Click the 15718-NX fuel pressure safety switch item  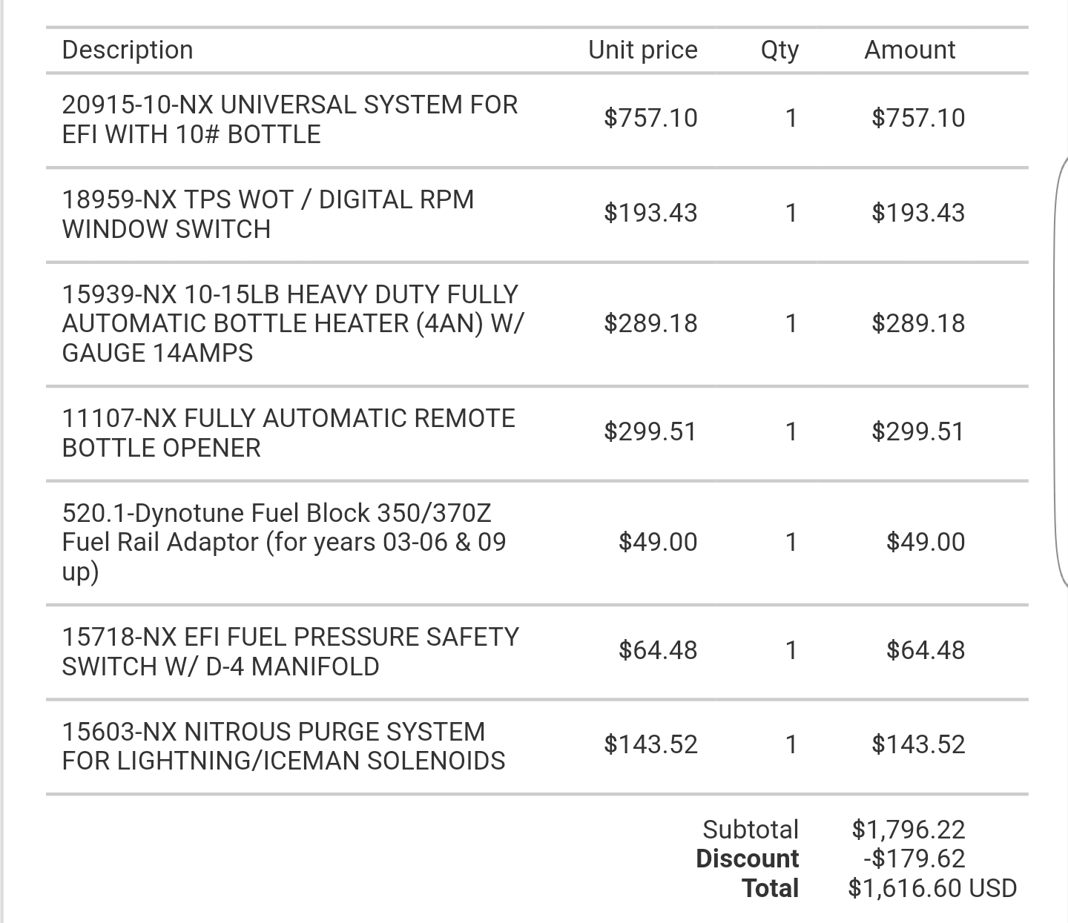290,652
